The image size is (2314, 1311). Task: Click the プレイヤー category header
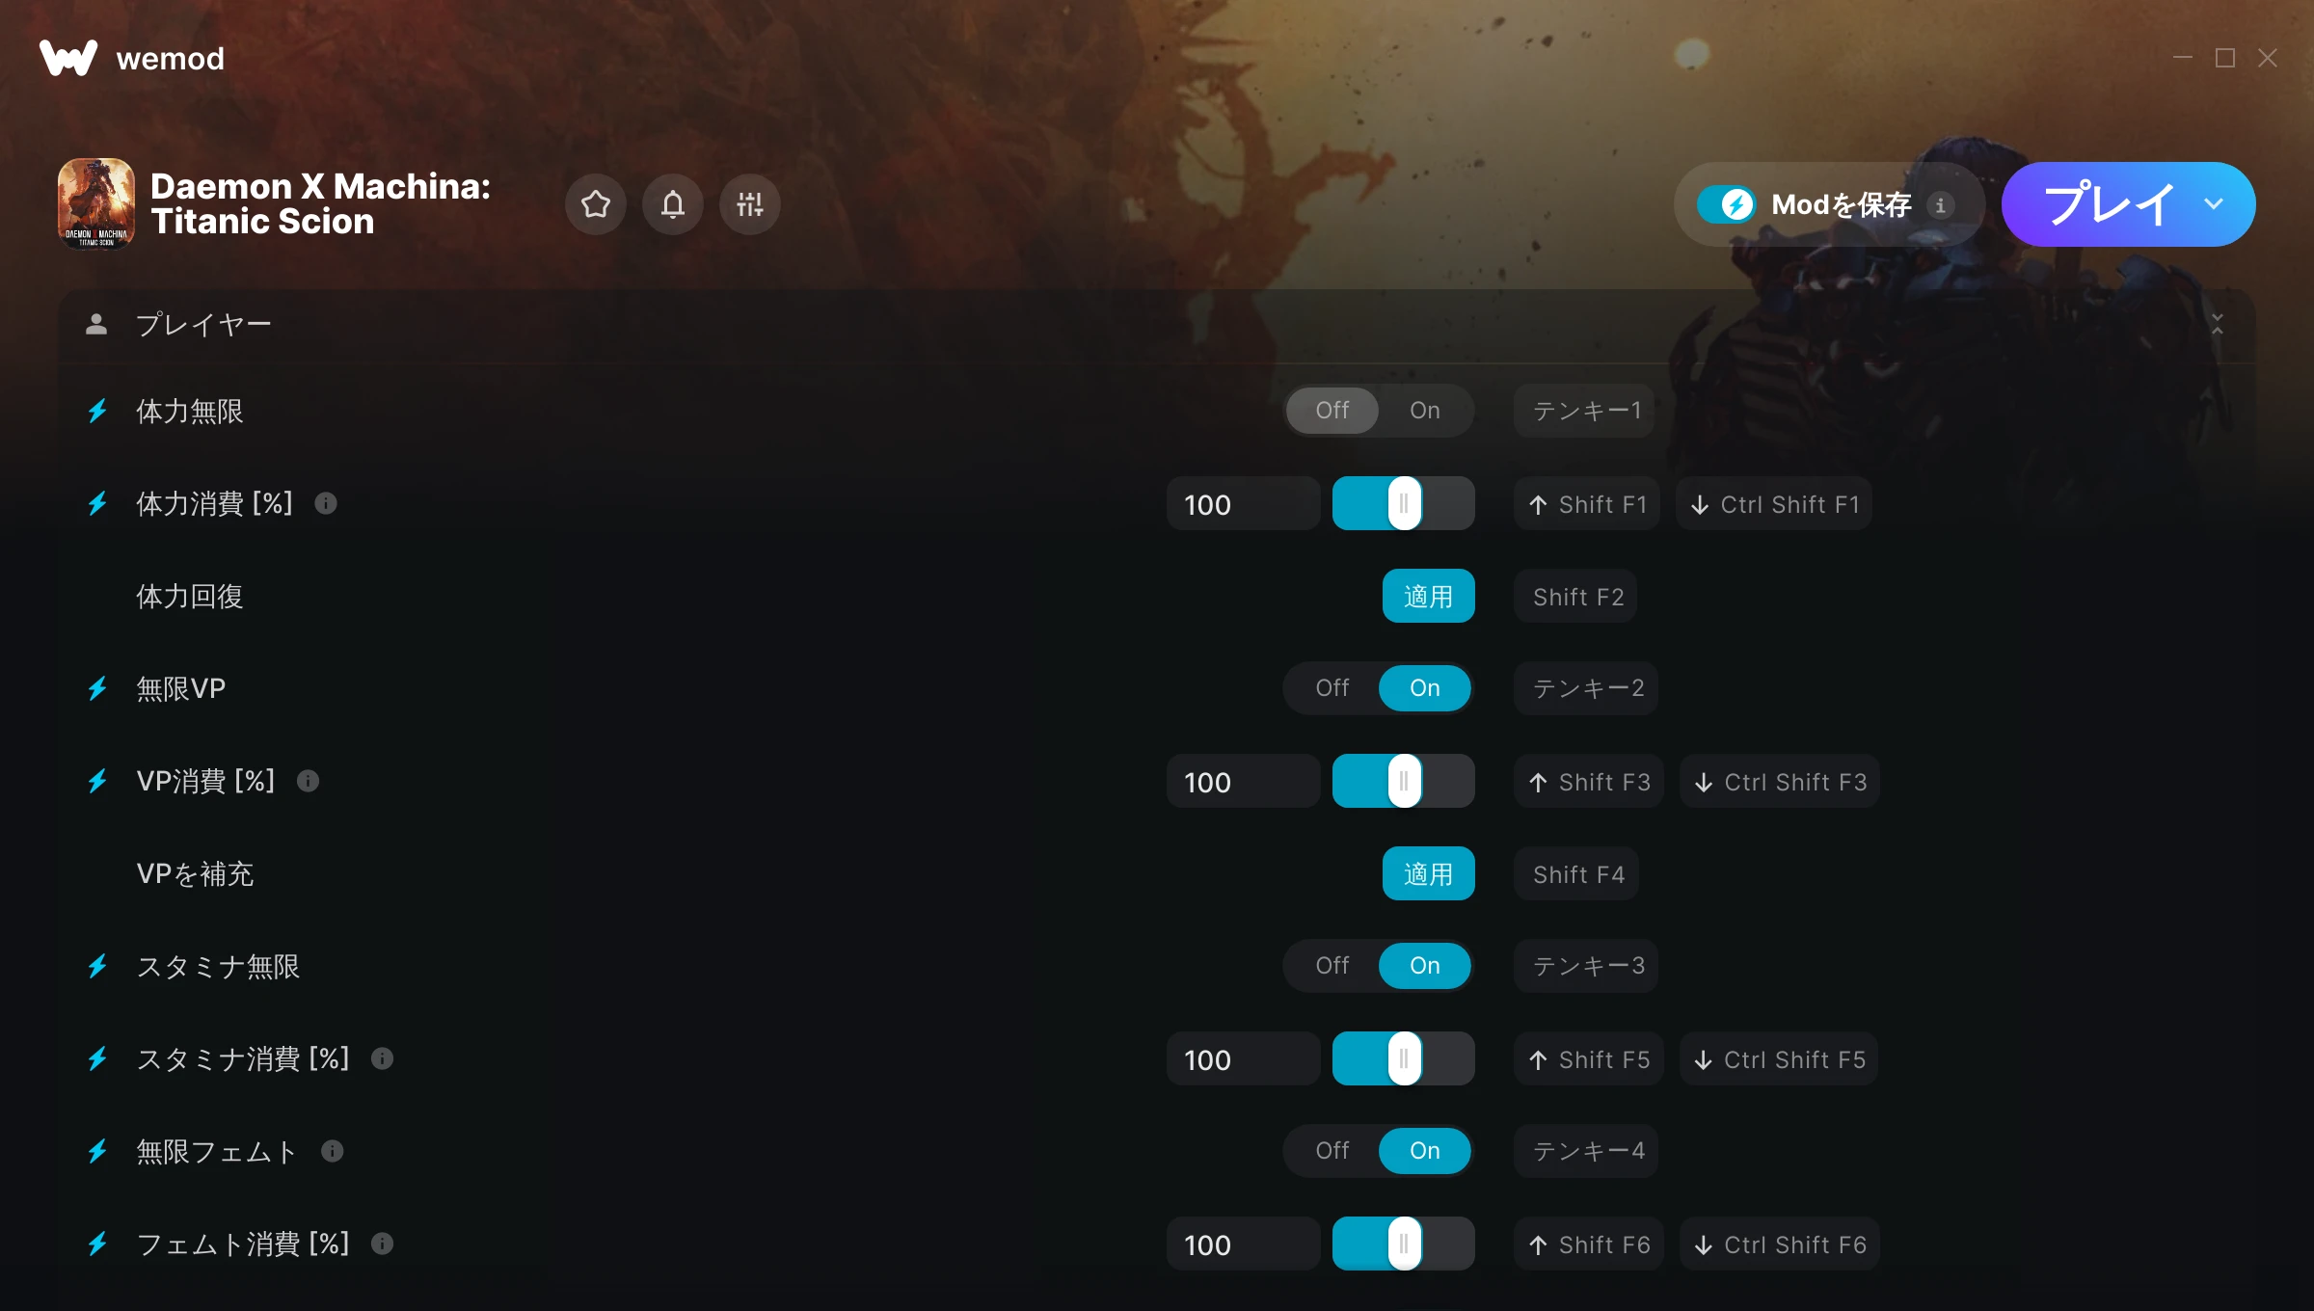point(1157,324)
